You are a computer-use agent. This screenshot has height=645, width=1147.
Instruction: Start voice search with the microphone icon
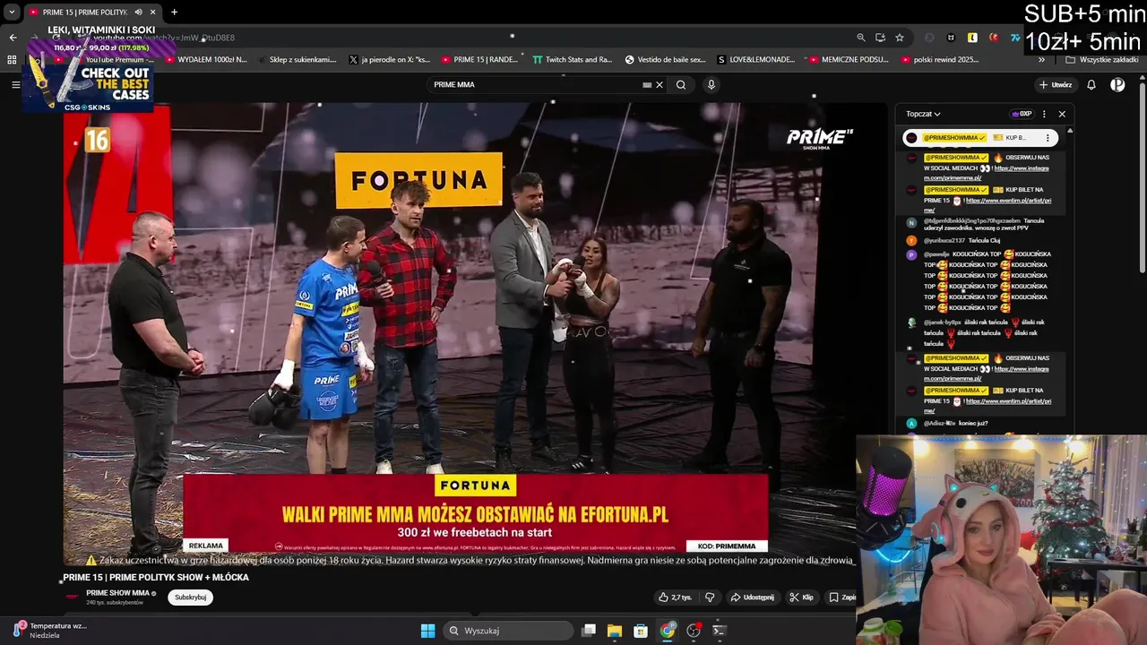711,85
